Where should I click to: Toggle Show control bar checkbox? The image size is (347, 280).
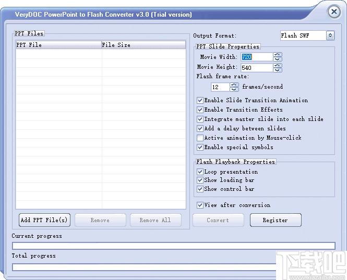click(200, 189)
